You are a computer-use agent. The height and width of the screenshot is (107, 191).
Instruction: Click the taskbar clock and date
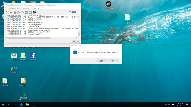pyautogui.click(x=180, y=104)
